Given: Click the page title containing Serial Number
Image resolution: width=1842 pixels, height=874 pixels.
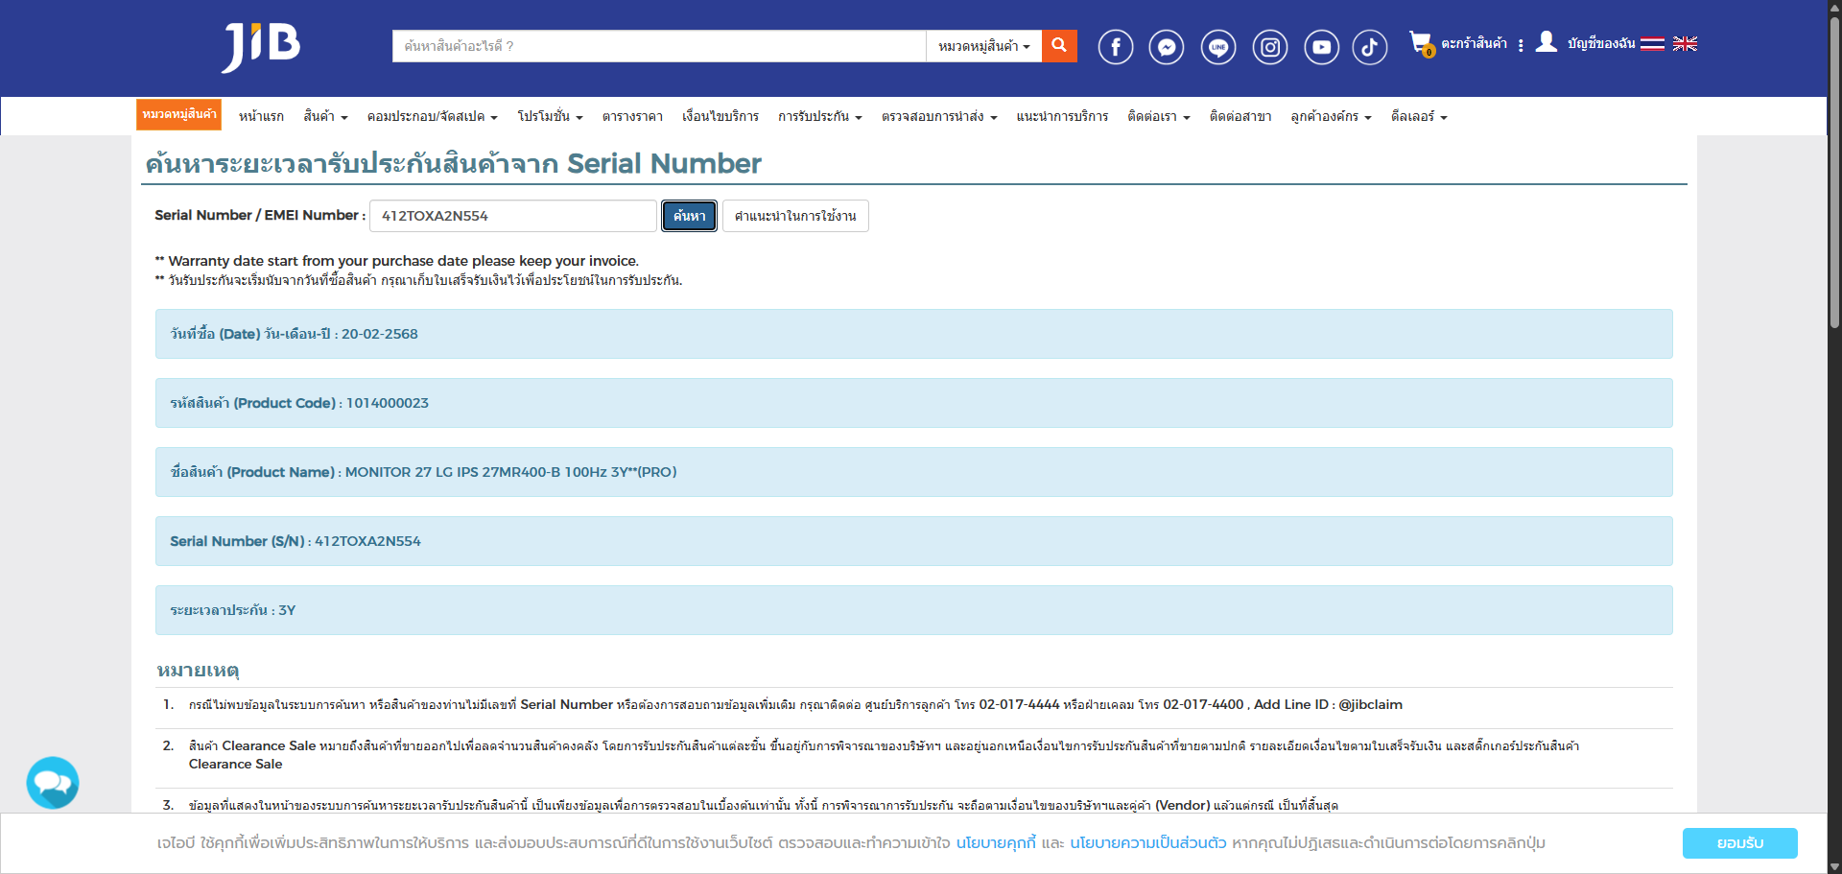Looking at the screenshot, I should [x=453, y=163].
